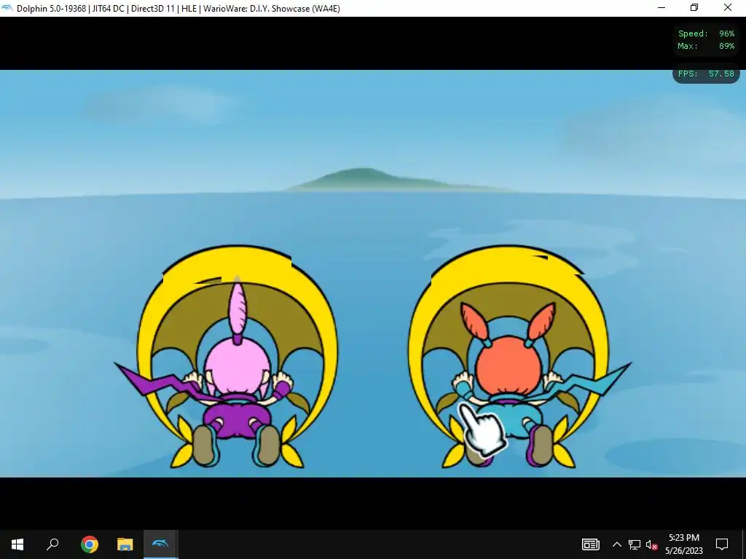This screenshot has height=559, width=746.
Task: Open network status tray icon
Action: coord(634,544)
